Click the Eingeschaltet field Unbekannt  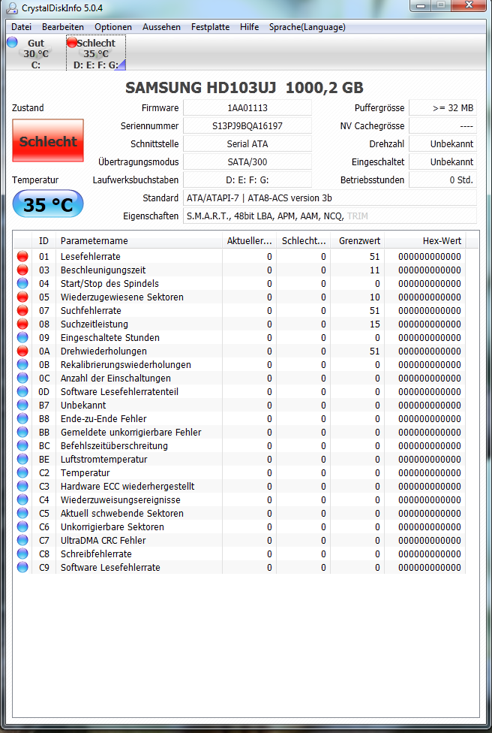pos(443,161)
